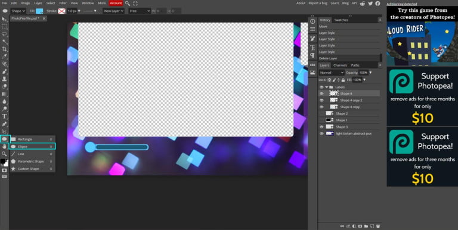Select the Hand tool
Screen dimensions: 458x230
(x=4, y=146)
